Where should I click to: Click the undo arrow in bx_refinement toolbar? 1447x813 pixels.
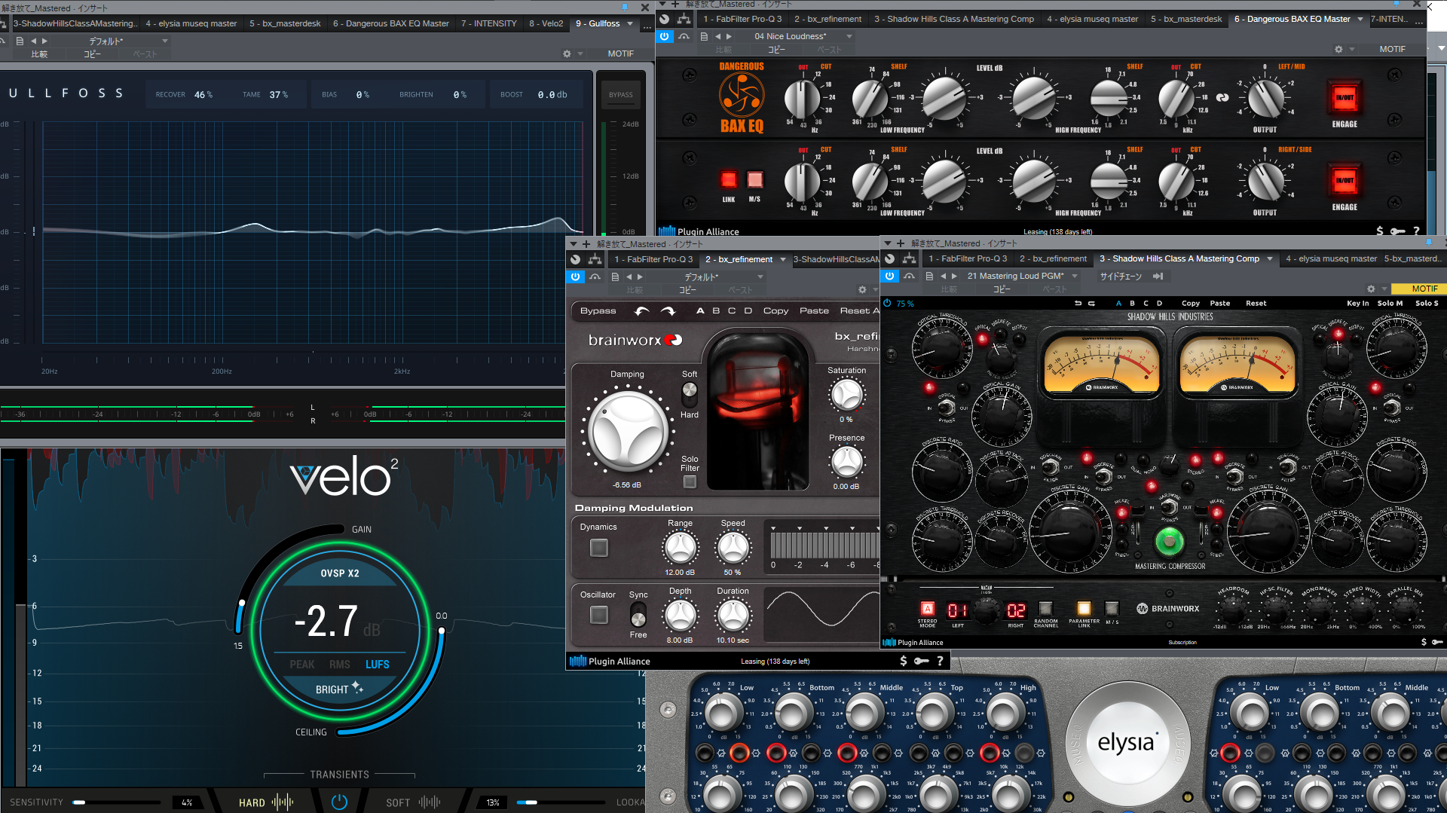tap(642, 311)
